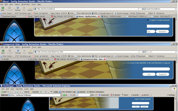The height and width of the screenshot is (111, 178).
Task: Click Home icon in the Categorical Help window
Action: 30,51
